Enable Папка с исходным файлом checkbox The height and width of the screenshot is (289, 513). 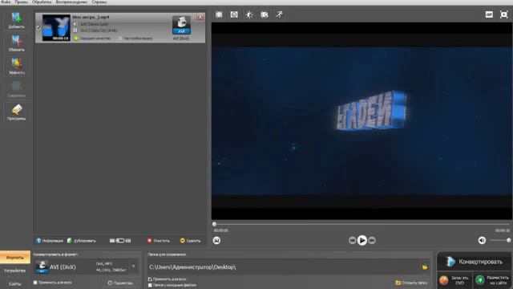pyautogui.click(x=150, y=285)
